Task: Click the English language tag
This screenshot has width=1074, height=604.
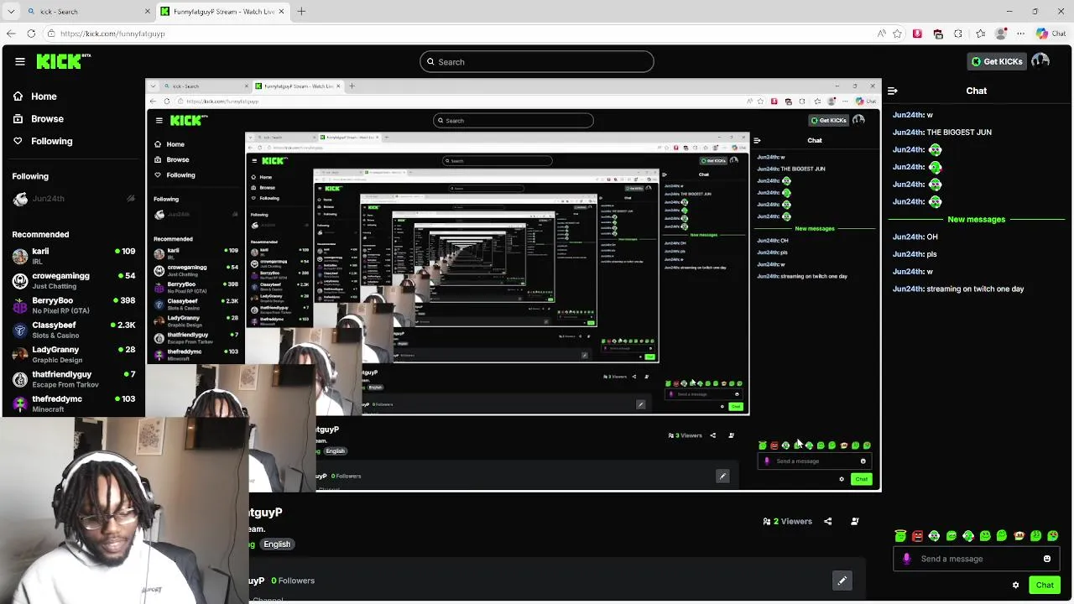Action: pos(277,544)
